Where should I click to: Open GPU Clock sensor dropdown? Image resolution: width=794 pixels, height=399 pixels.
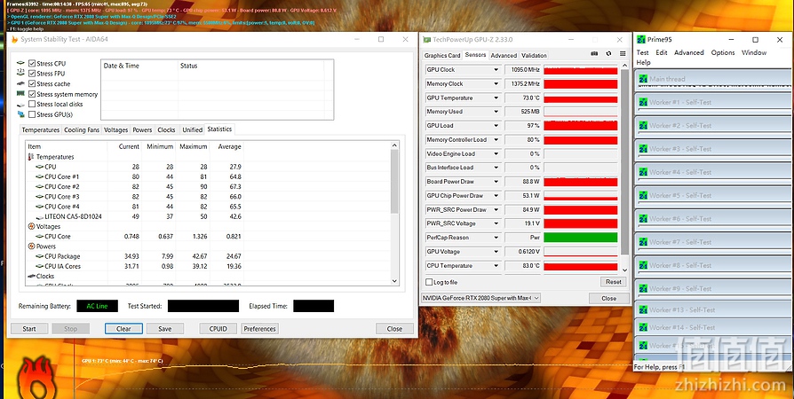click(496, 70)
